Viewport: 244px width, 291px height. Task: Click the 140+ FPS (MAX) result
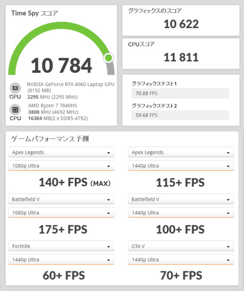(x=75, y=182)
